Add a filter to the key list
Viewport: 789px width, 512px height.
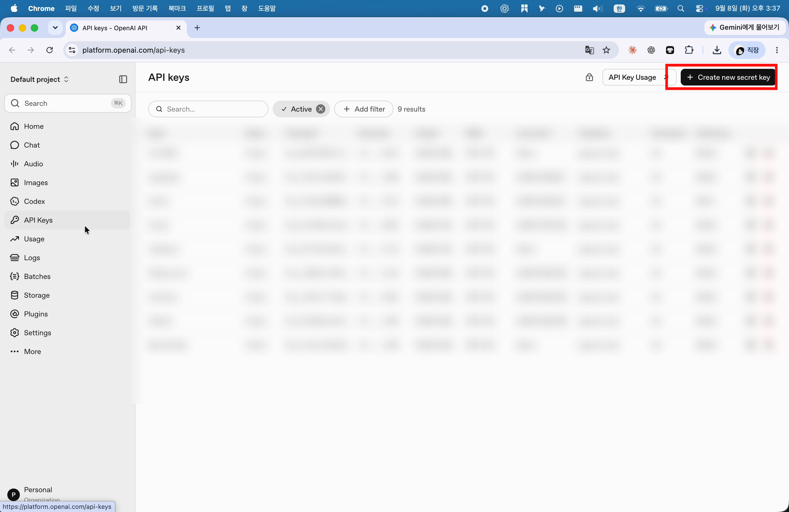click(x=364, y=109)
